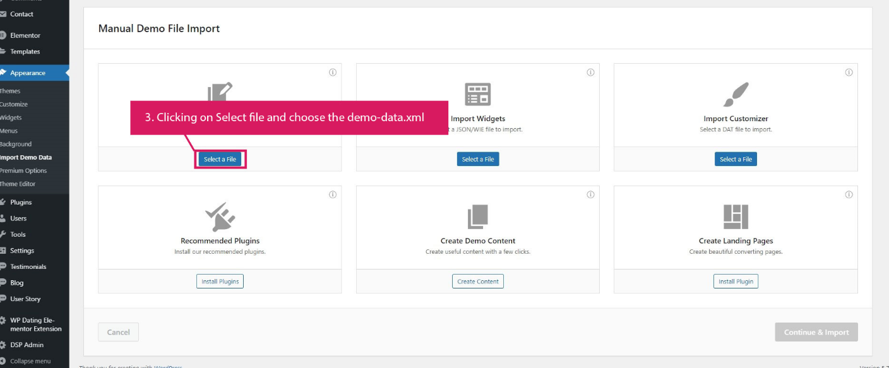Show info for Recommended Plugins card
Viewport: 889px width, 368px height.
[x=333, y=195]
